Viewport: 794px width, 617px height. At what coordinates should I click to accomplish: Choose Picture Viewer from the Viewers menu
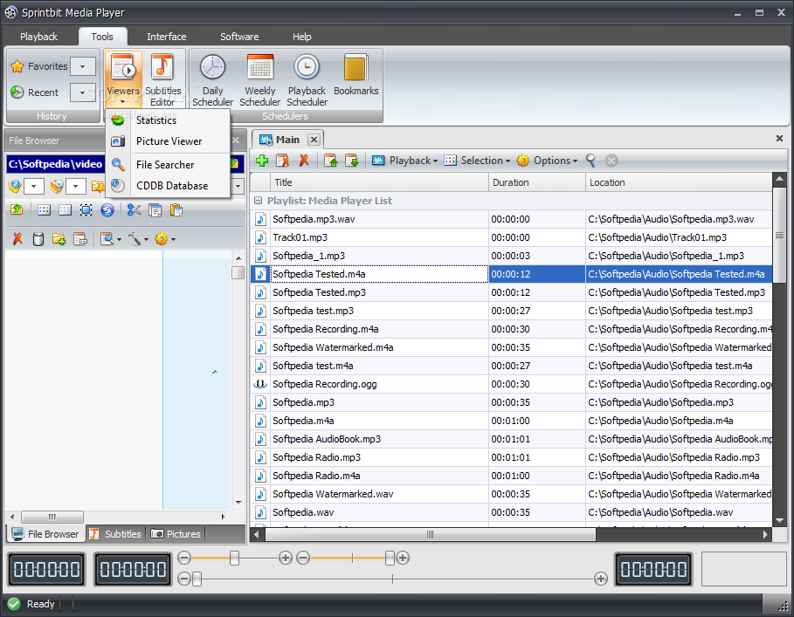[168, 141]
